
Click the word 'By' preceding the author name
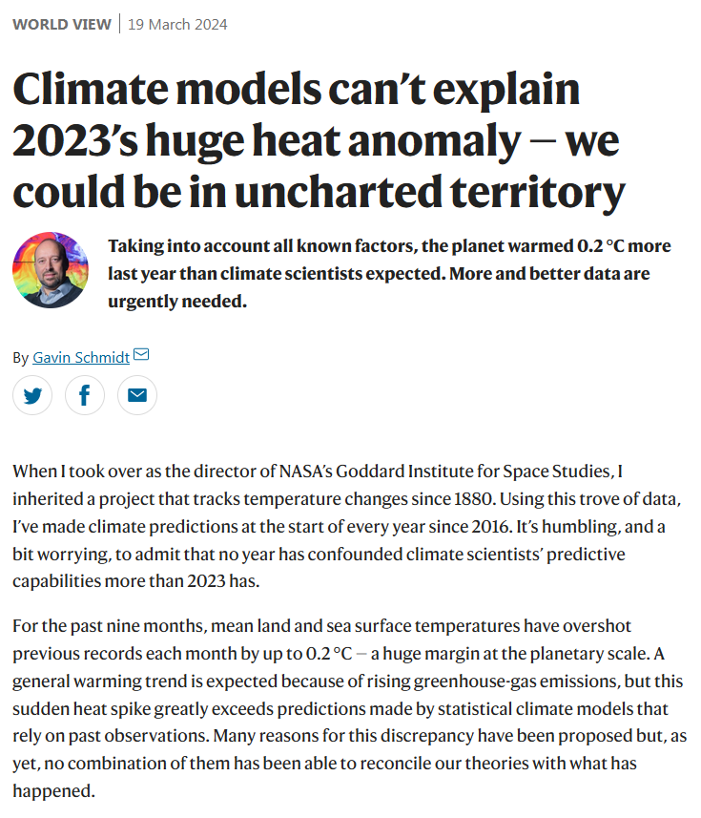pyautogui.click(x=19, y=357)
